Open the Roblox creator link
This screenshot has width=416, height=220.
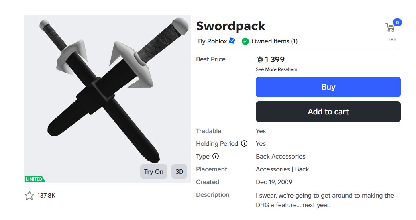217,41
